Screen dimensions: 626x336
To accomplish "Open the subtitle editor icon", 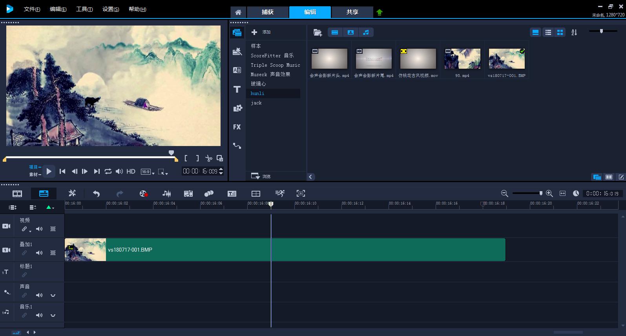I will pyautogui.click(x=232, y=194).
